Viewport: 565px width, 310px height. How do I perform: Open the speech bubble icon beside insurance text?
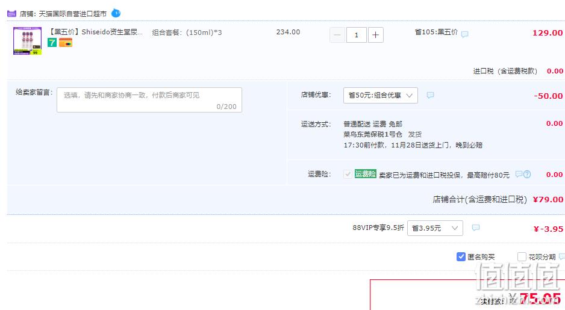pyautogui.click(x=519, y=174)
